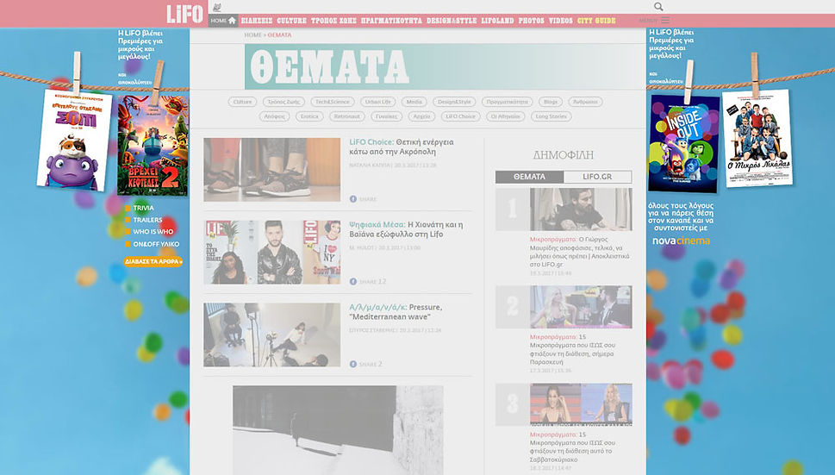Image resolution: width=835 pixels, height=475 pixels.
Task: Open the LiFO logo homepage
Action: point(184,14)
